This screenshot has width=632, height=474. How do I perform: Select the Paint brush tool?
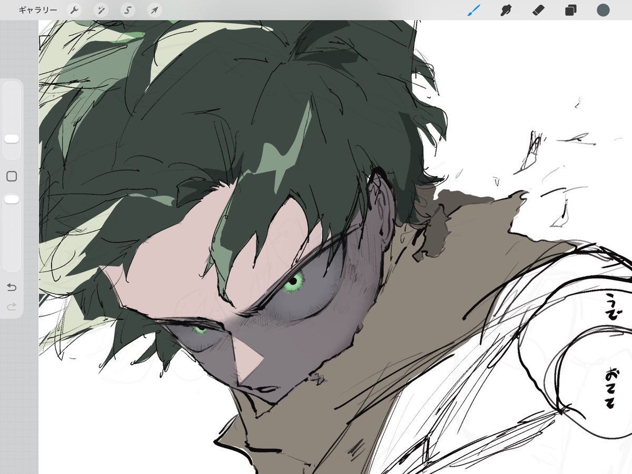click(x=473, y=10)
